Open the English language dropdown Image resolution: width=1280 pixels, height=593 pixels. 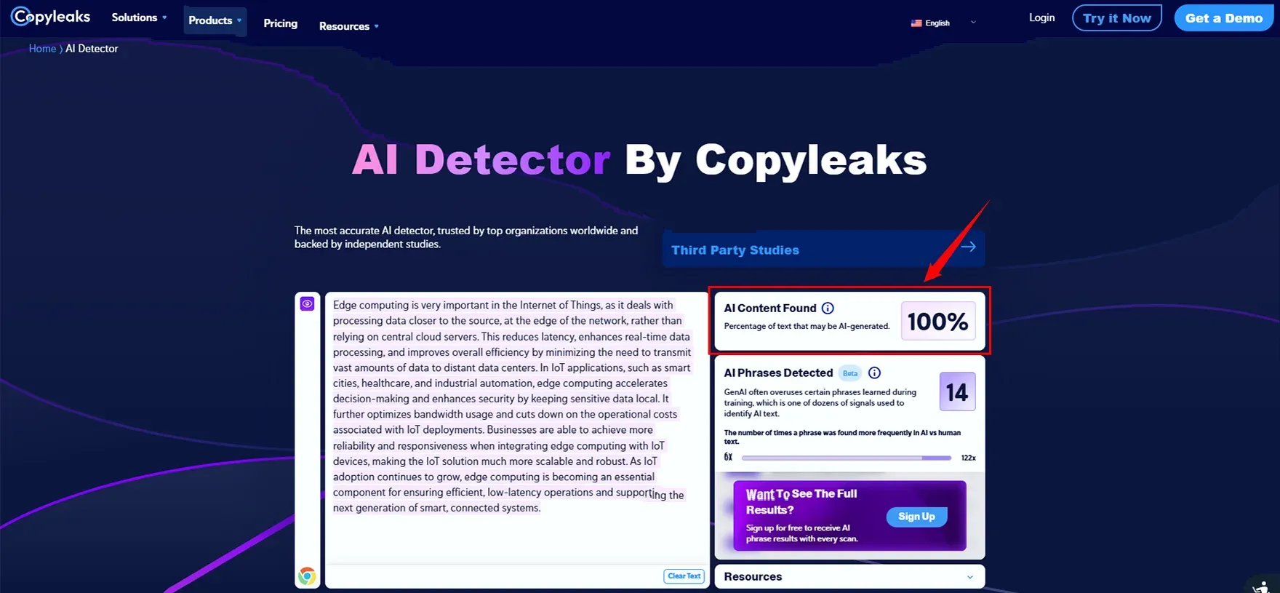(943, 23)
